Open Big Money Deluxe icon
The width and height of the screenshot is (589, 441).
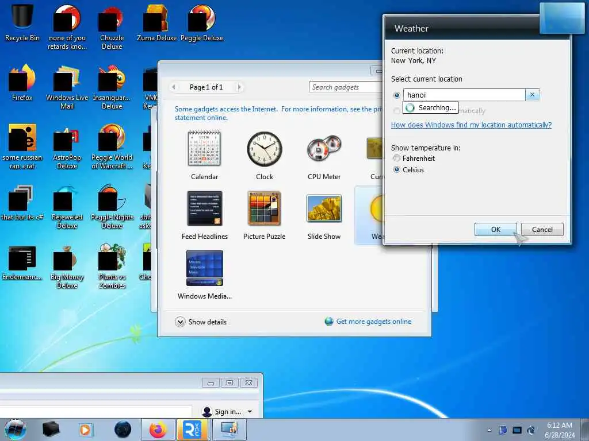tap(67, 266)
